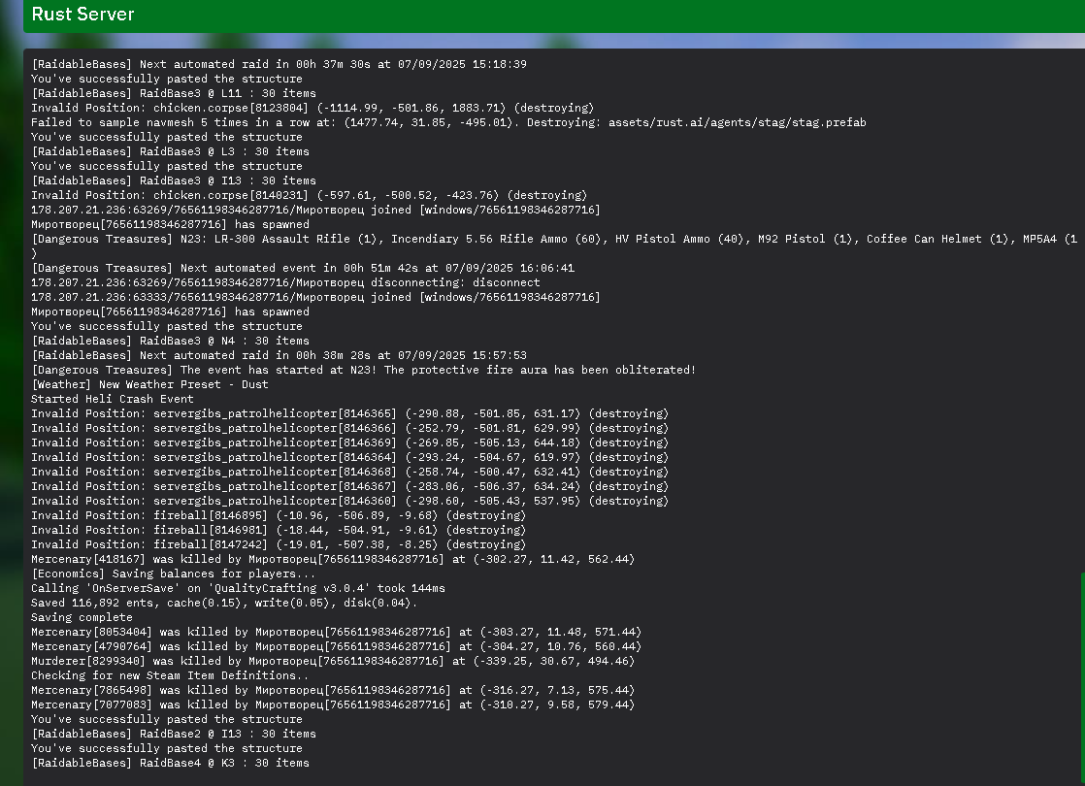Select the 'disconnecting: disconnect' line
The height and width of the screenshot is (786, 1085).
click(x=285, y=282)
